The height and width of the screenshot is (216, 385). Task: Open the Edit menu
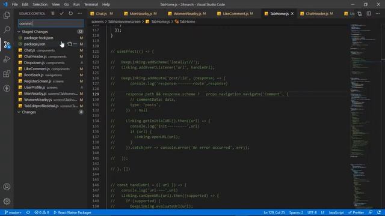25,4
